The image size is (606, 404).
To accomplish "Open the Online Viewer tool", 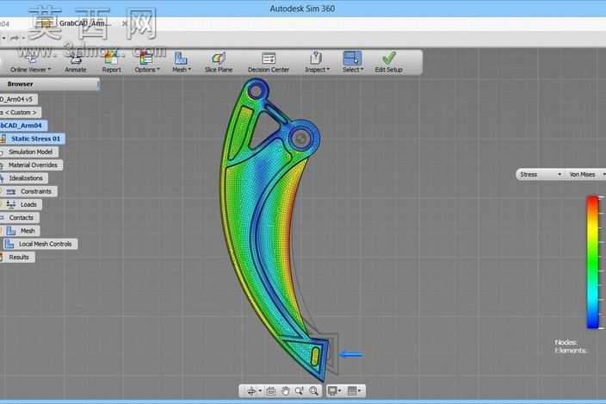I will point(30,62).
